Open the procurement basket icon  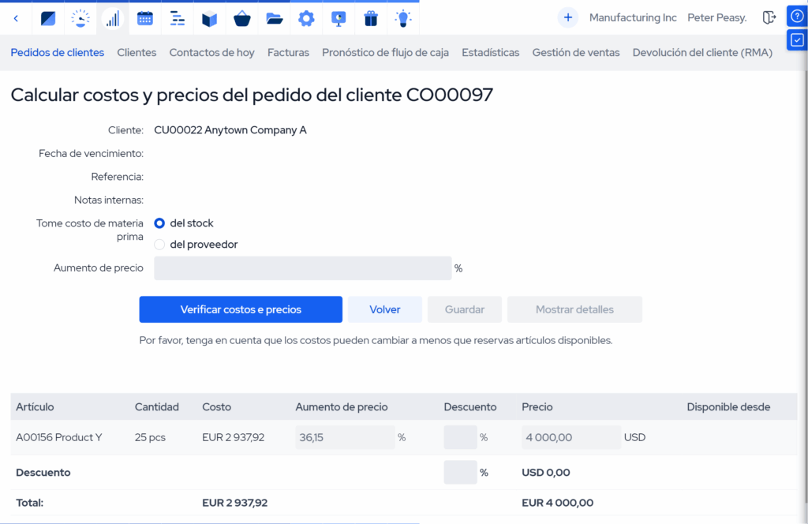241,17
